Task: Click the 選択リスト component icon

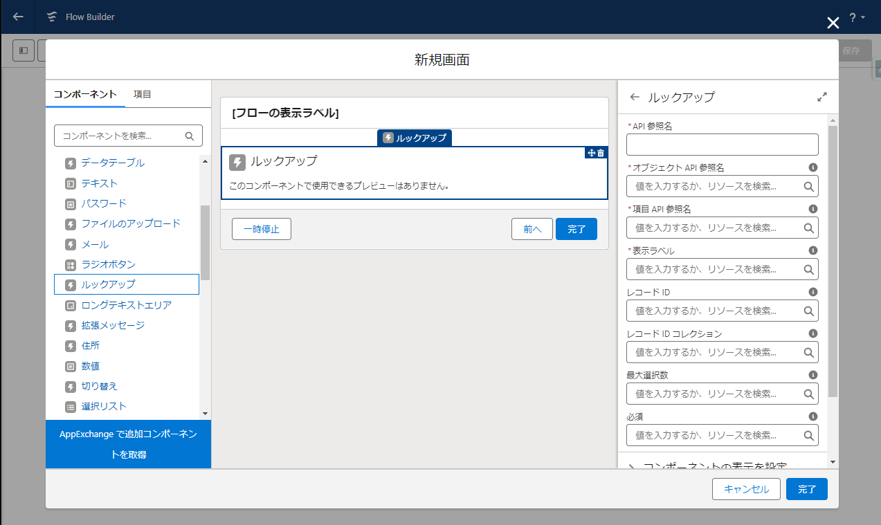Action: (x=70, y=407)
